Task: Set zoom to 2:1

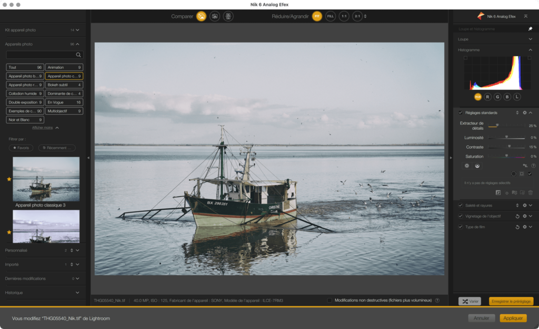Action: [x=357, y=16]
